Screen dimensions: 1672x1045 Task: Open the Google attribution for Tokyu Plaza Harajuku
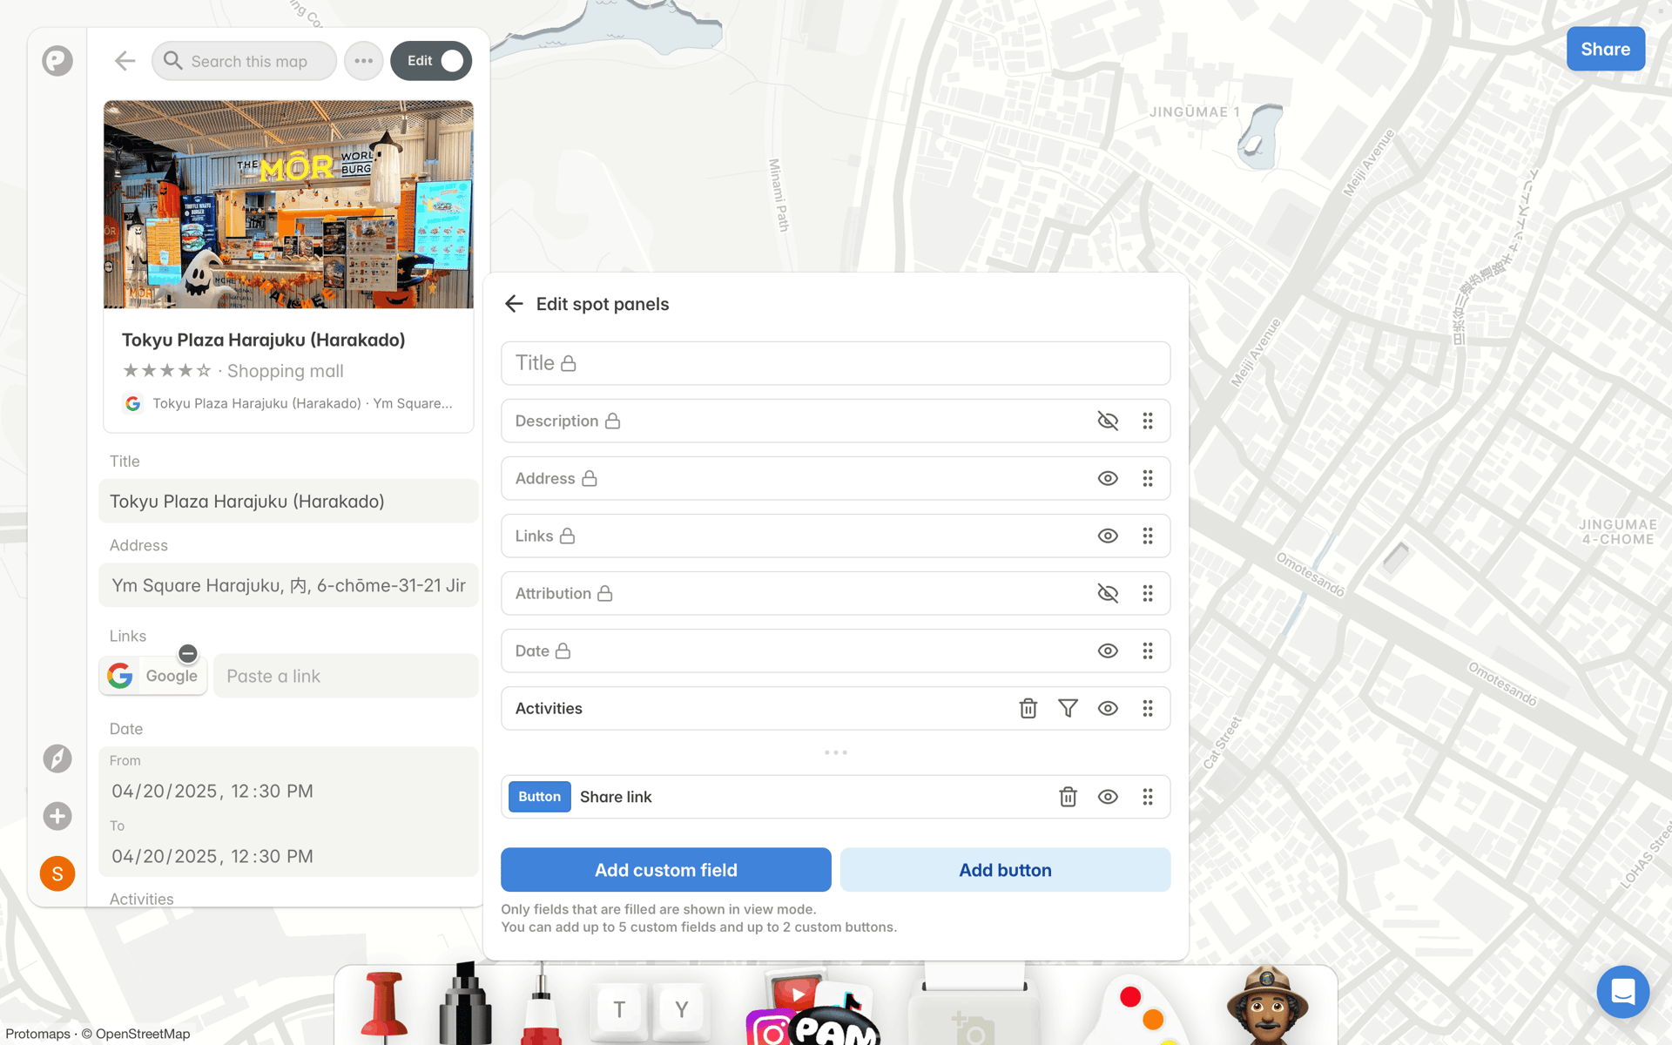tap(288, 403)
